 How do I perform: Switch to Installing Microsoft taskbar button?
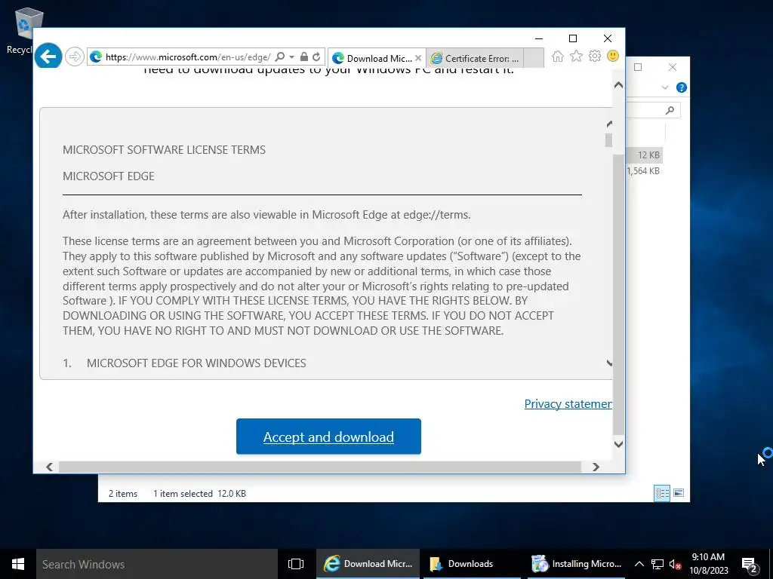(x=576, y=564)
